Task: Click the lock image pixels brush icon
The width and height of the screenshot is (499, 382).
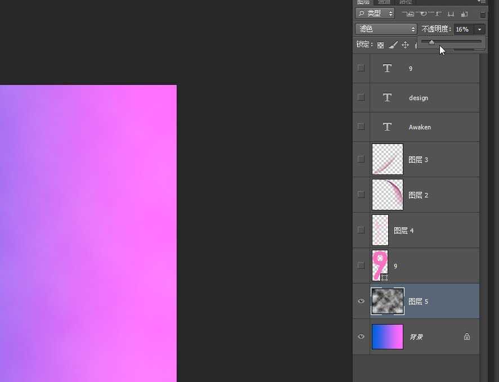Action: click(x=393, y=44)
